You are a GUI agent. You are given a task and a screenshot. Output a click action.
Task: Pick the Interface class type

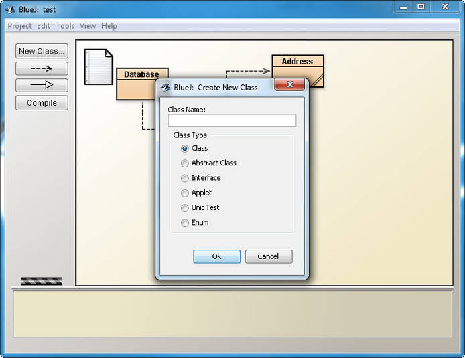(185, 178)
